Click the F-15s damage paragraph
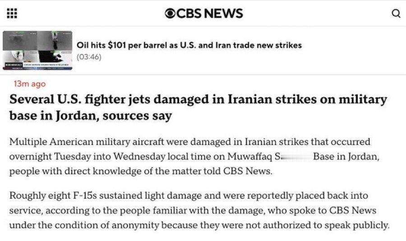This screenshot has height=241, width=406. (199, 210)
